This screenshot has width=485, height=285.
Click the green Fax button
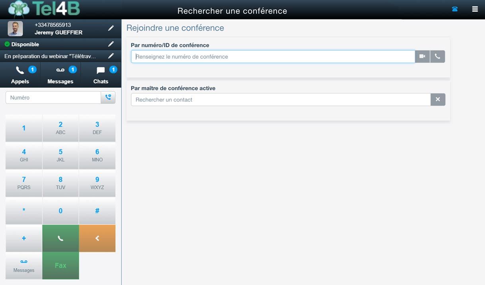tap(60, 266)
